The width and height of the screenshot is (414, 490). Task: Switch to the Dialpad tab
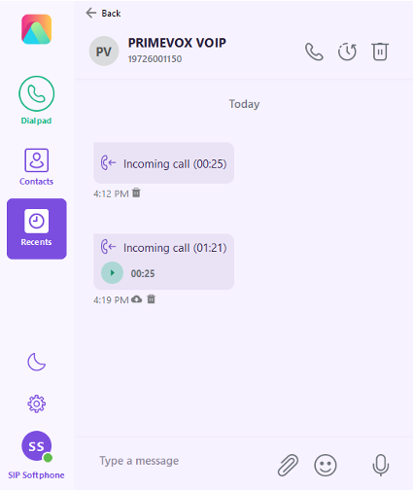pos(37,100)
